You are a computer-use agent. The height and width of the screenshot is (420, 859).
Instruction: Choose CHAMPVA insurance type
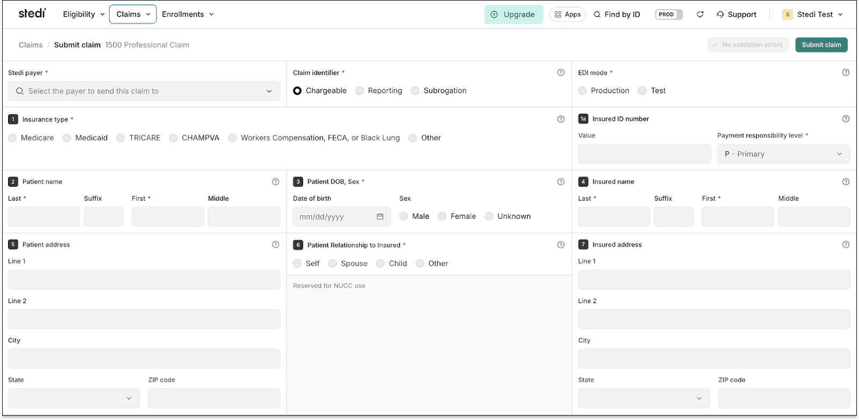[173, 138]
